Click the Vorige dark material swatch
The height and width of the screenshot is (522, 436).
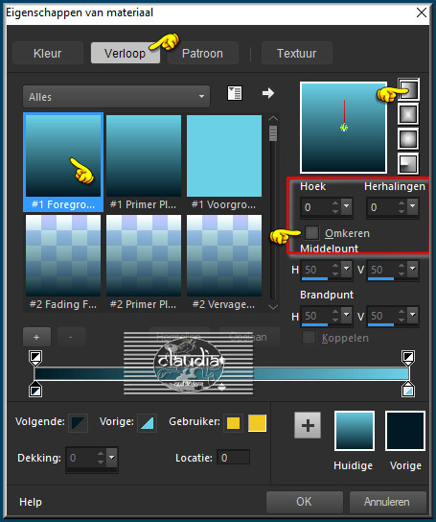click(x=405, y=431)
